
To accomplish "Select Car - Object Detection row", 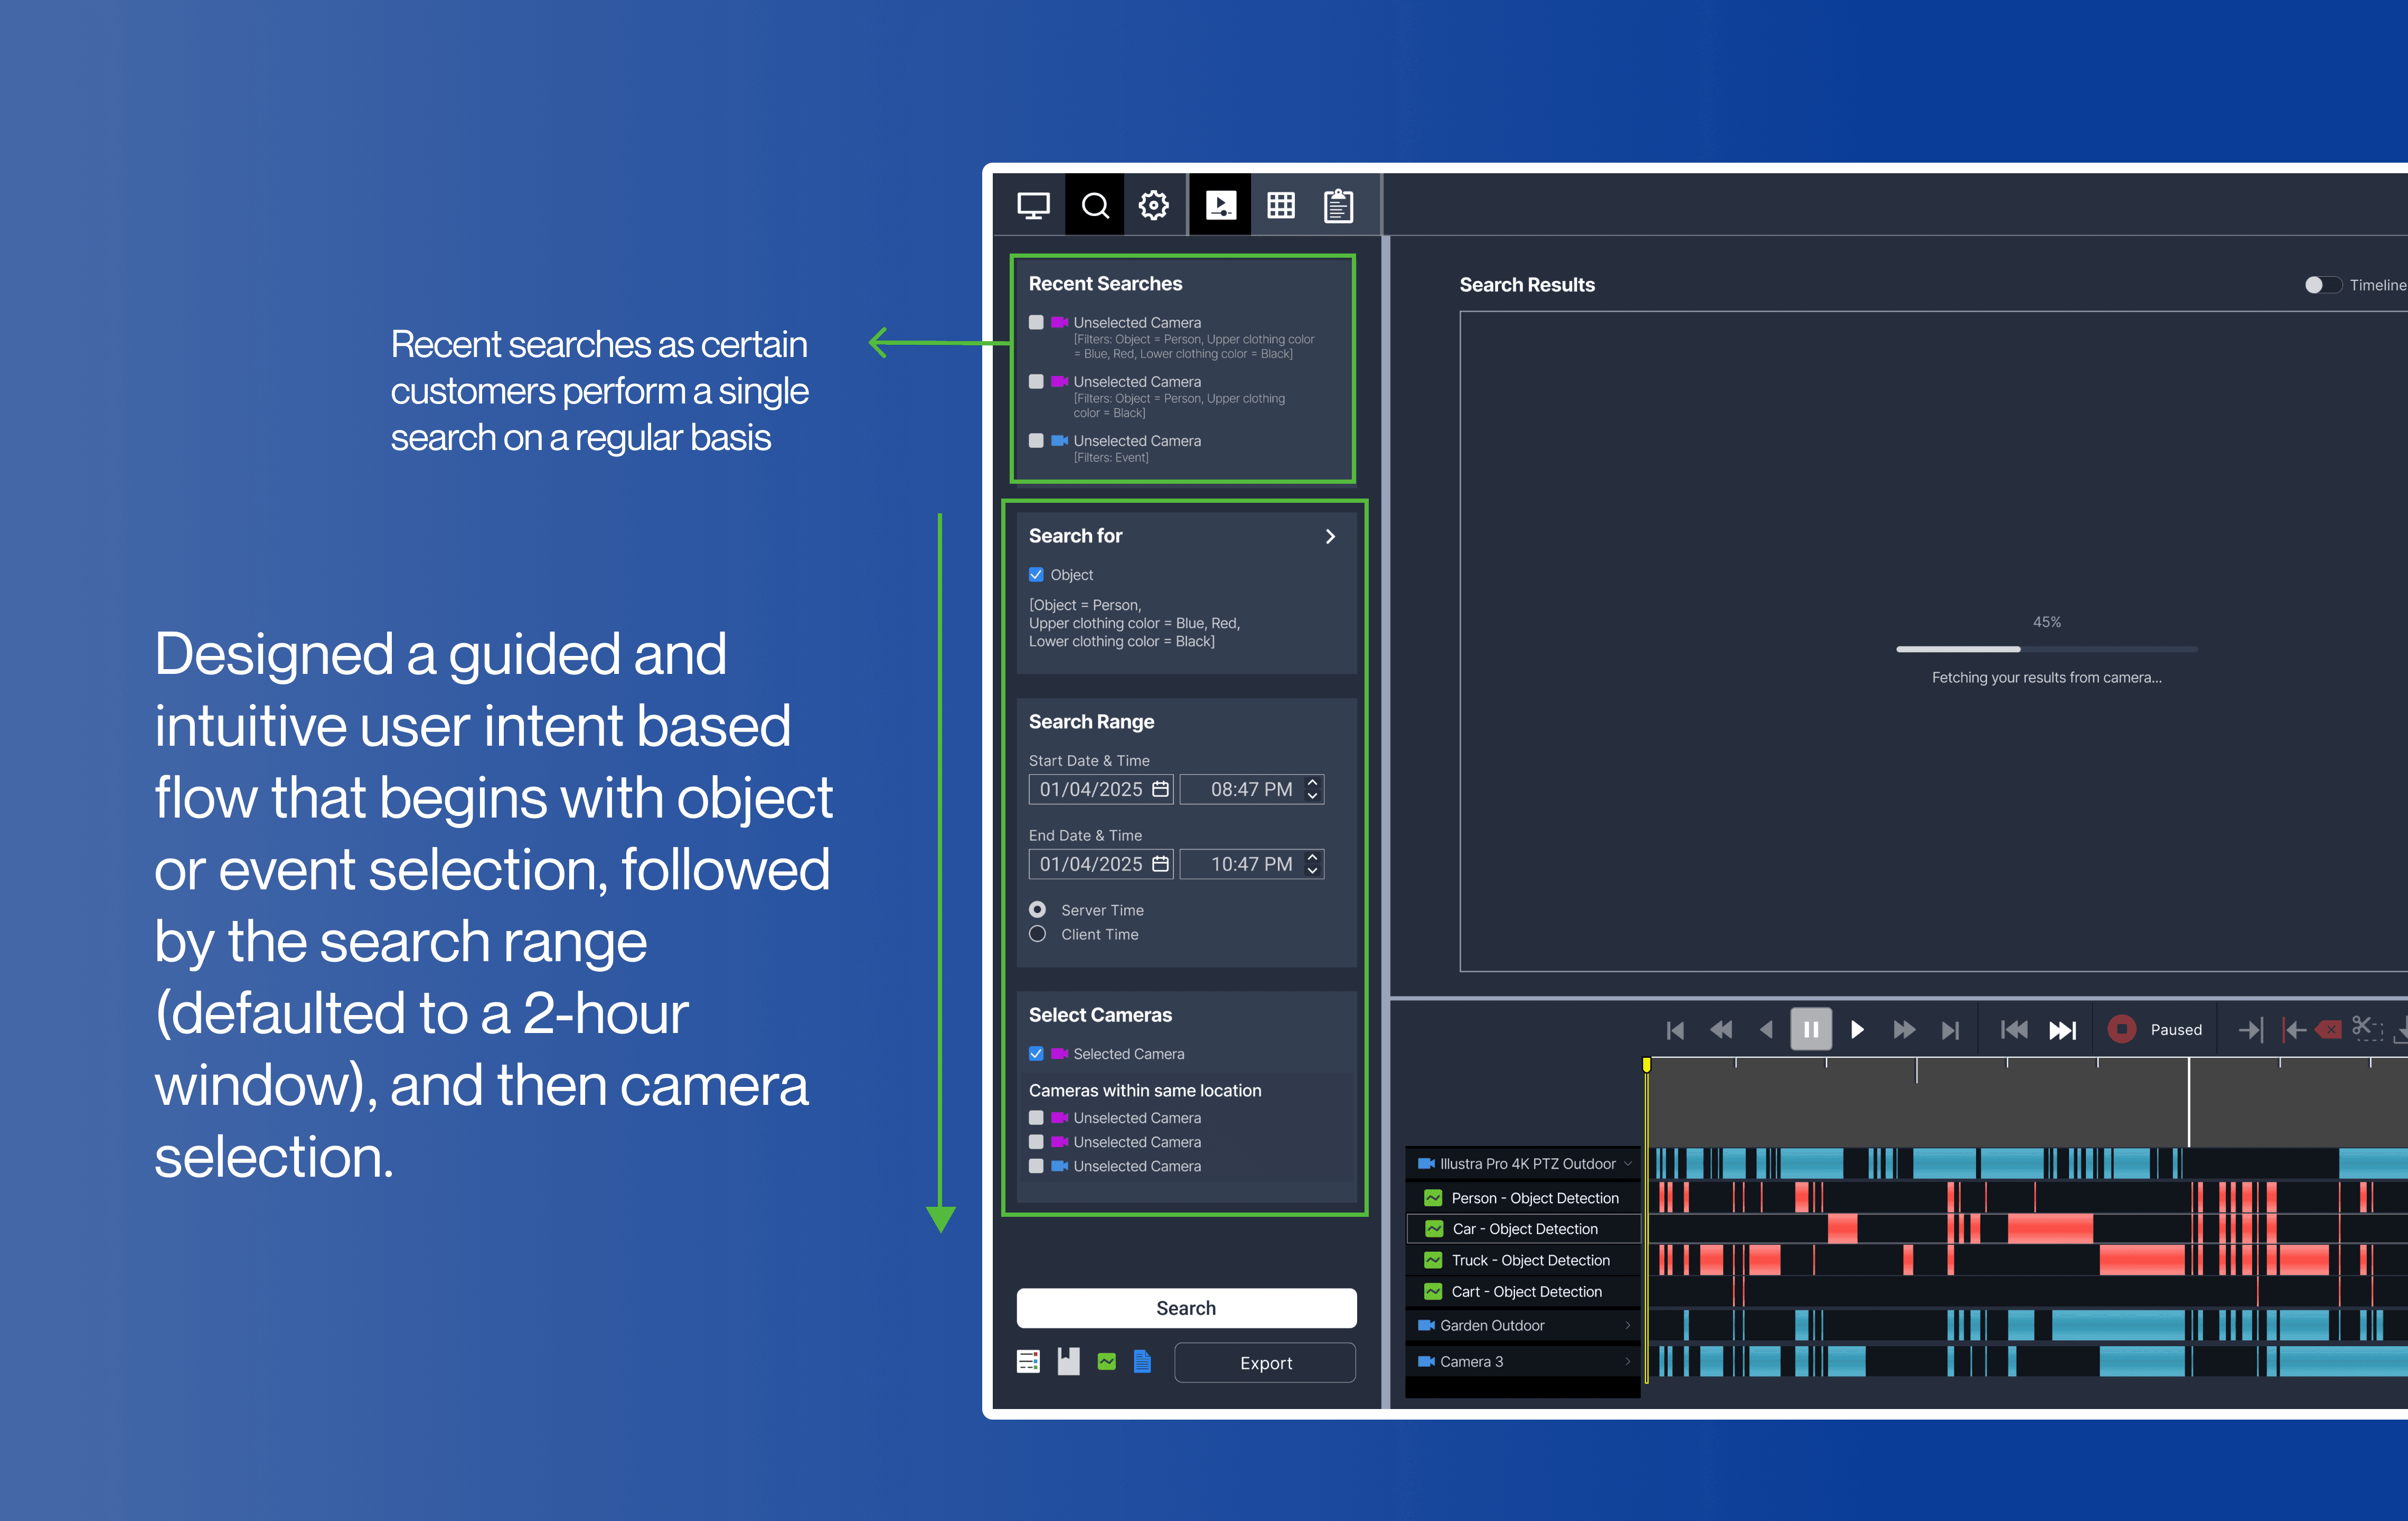I will click(x=1524, y=1229).
